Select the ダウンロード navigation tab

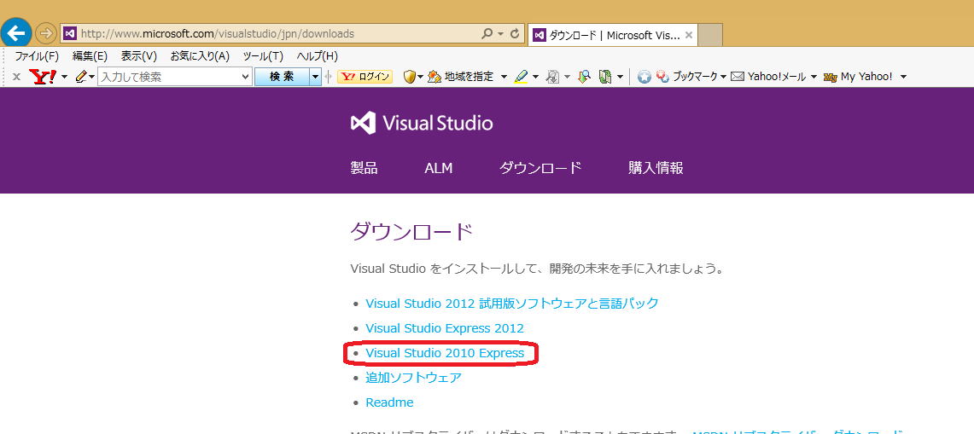pos(540,168)
